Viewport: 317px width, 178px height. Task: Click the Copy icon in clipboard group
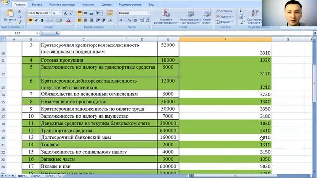point(19,17)
